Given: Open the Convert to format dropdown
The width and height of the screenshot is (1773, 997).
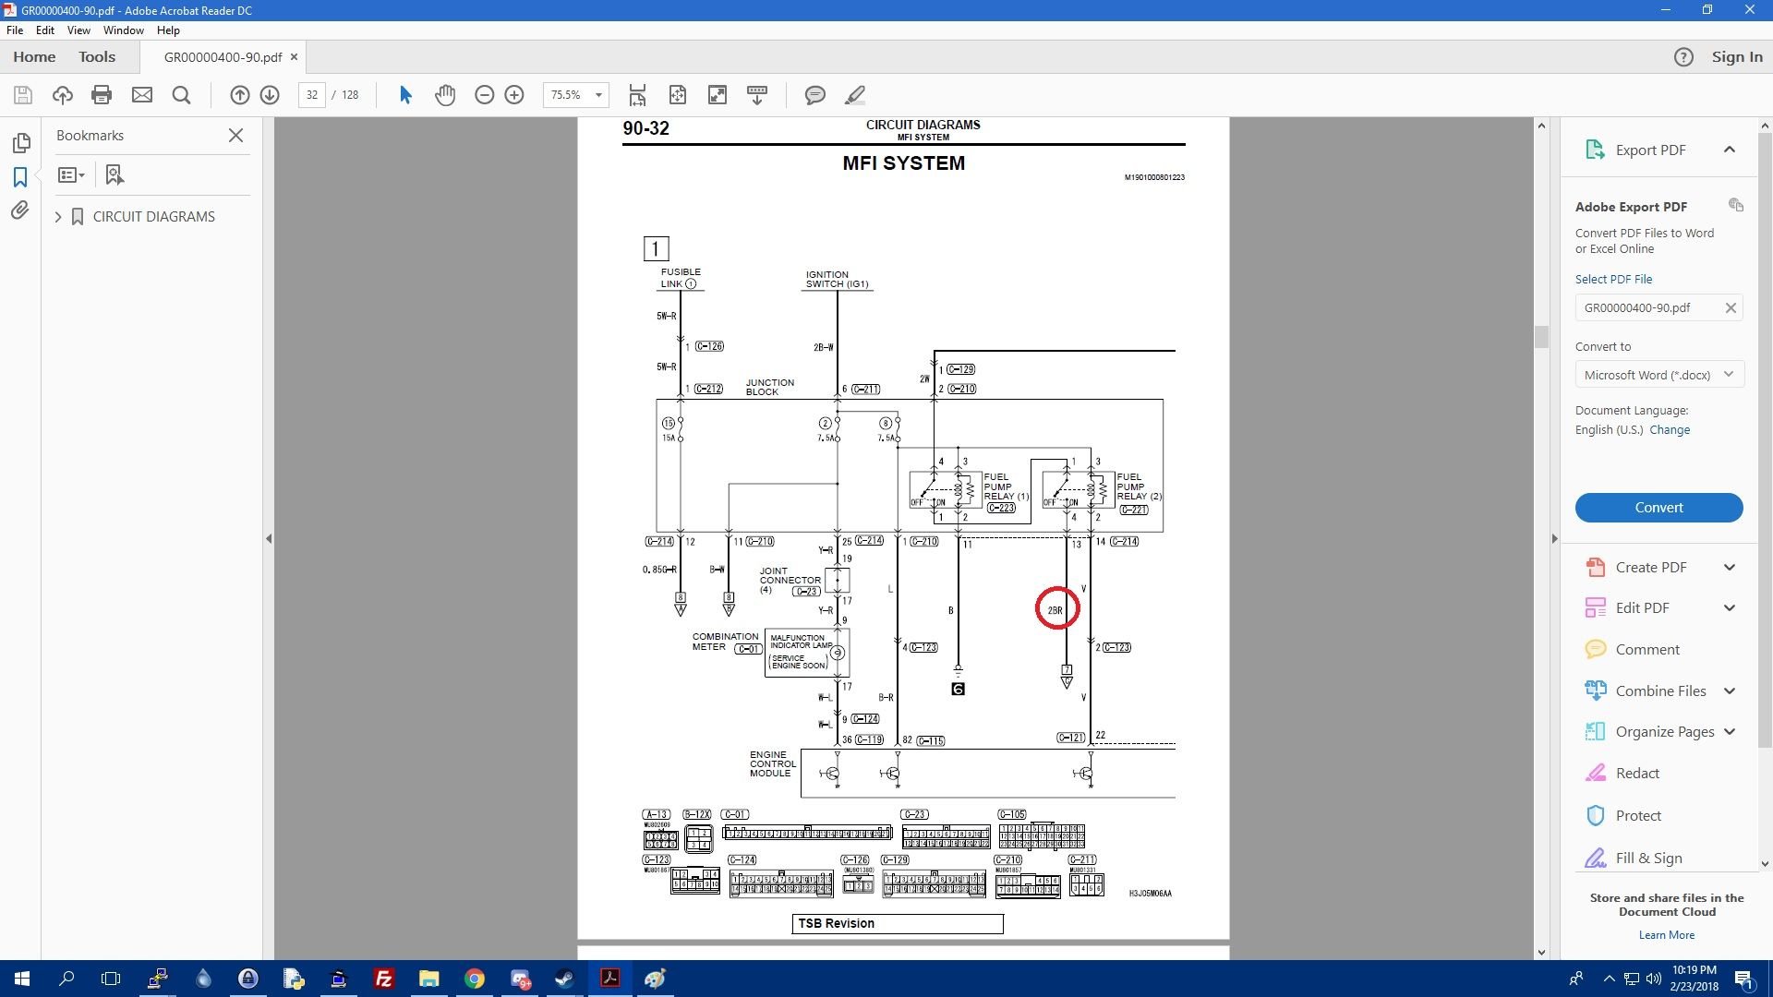Looking at the screenshot, I should [x=1658, y=375].
